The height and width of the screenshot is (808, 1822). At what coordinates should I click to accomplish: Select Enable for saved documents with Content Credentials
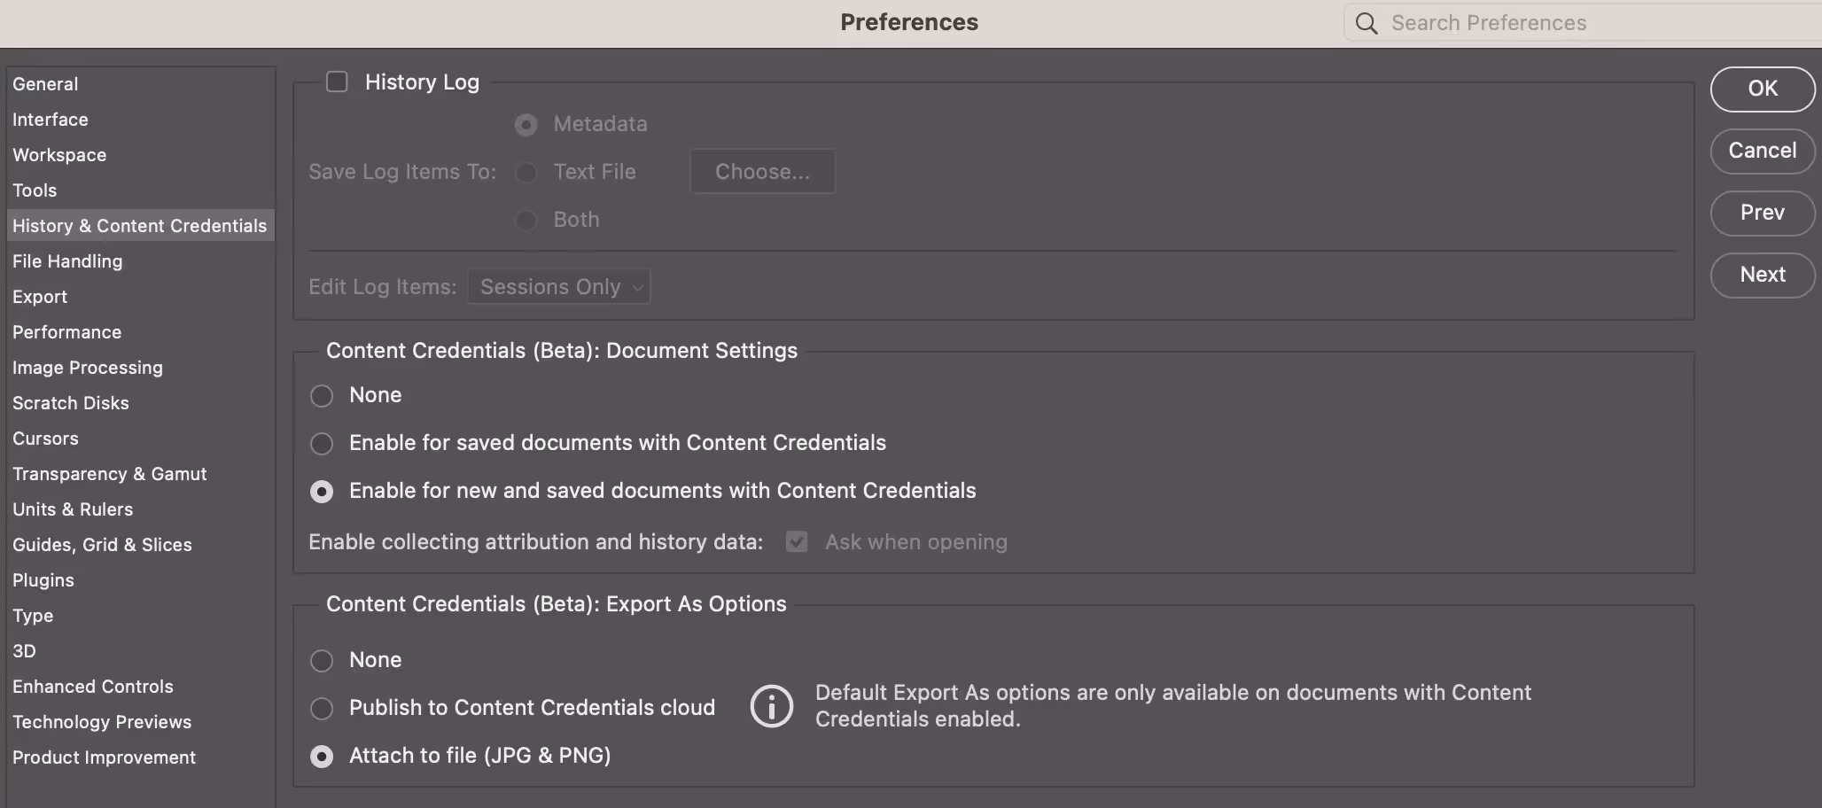point(322,443)
